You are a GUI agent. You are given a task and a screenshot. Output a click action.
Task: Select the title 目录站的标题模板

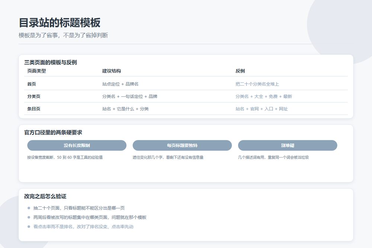(60, 23)
